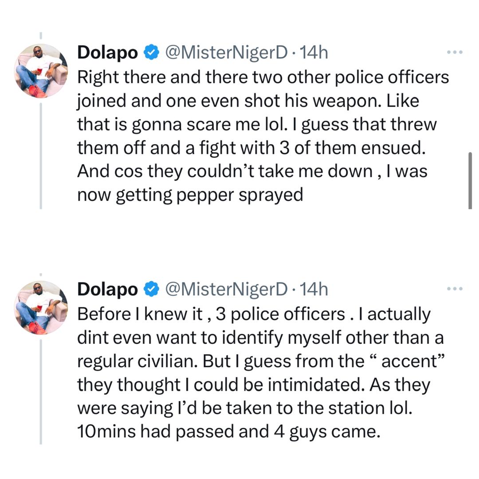
Task: Click the 14h timestamp on the bottom tweet
Action: pos(314,290)
